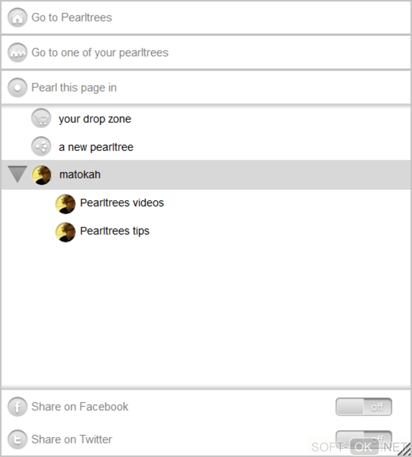Click the Pearltrees tips avatar icon
Image resolution: width=412 pixels, height=457 pixels.
click(65, 232)
